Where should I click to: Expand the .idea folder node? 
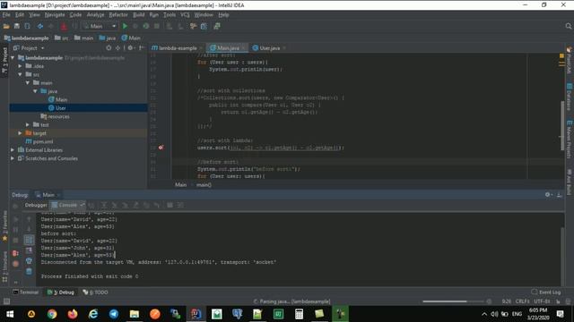pyautogui.click(x=20, y=66)
